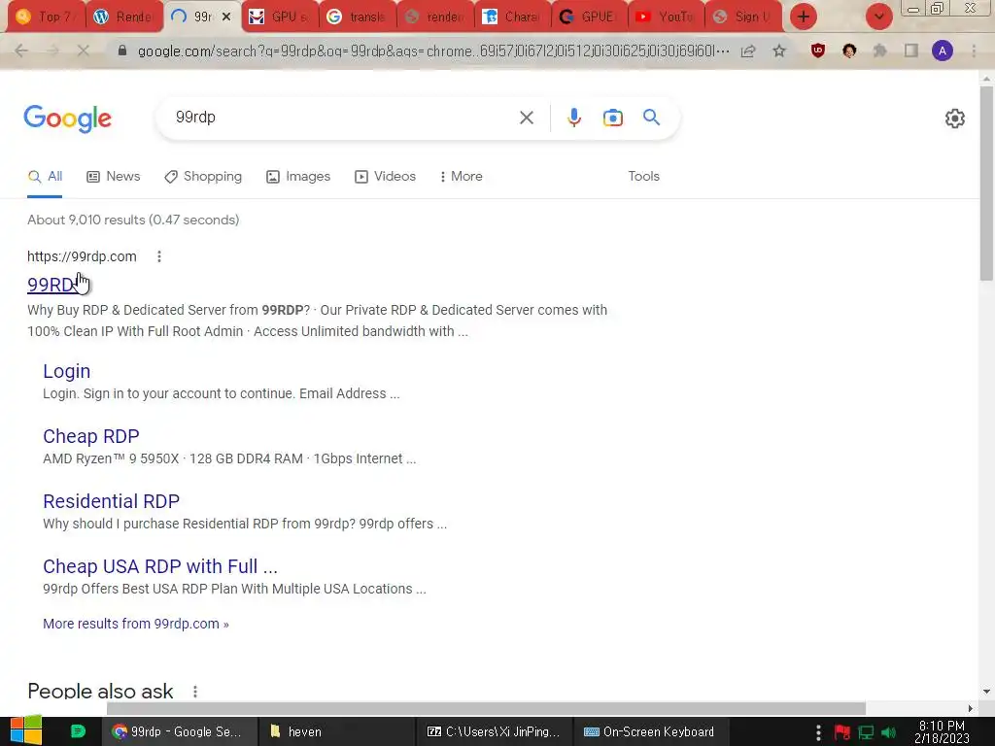Image resolution: width=995 pixels, height=746 pixels.
Task: Open On-Screen Keyboard from taskbar
Action: click(650, 731)
